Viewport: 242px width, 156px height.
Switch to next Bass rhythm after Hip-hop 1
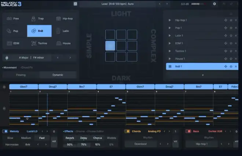pyautogui.click(x=228, y=144)
